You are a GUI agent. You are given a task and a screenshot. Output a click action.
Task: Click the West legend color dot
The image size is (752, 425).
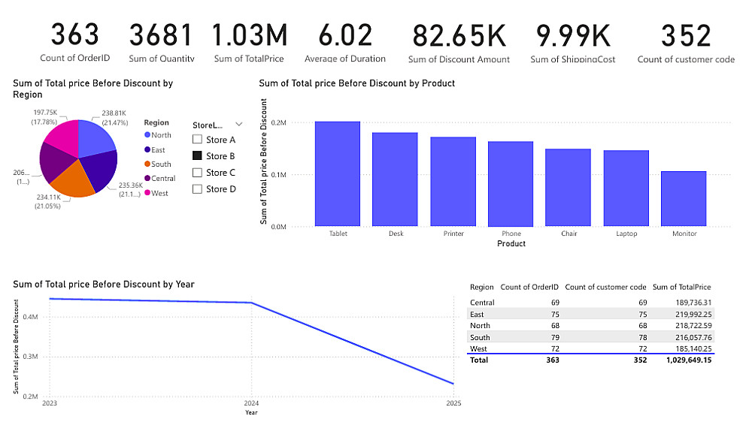click(147, 193)
